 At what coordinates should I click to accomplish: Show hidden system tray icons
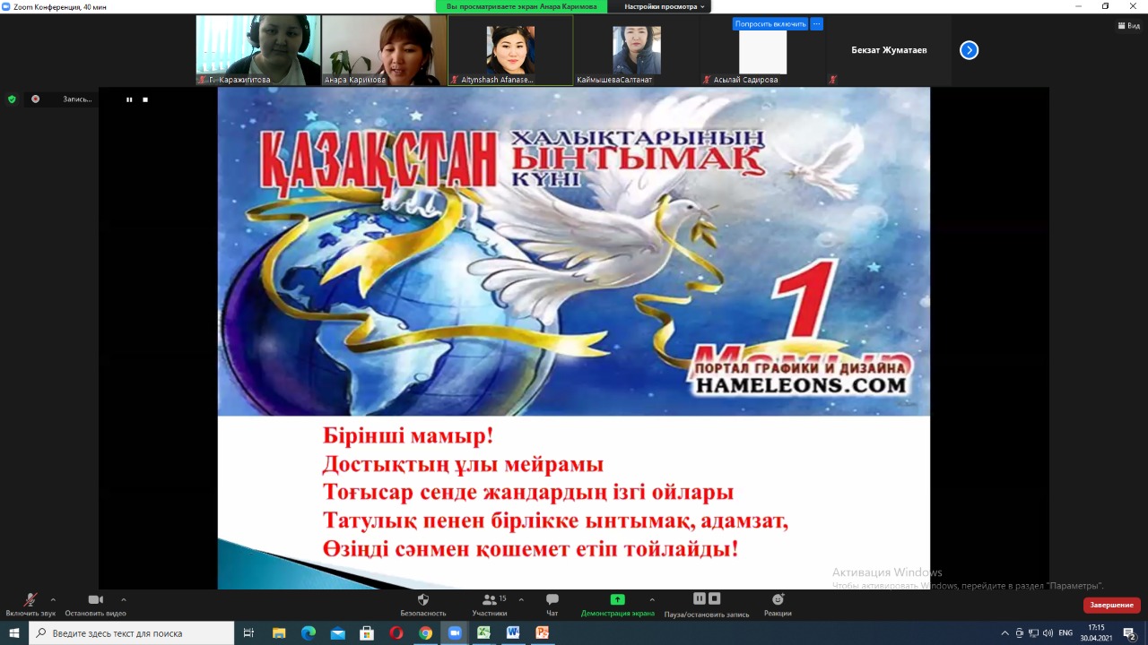(1004, 633)
